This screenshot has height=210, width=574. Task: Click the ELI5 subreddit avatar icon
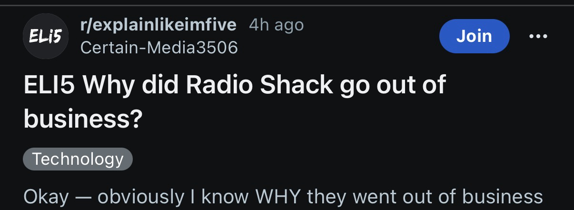(46, 37)
